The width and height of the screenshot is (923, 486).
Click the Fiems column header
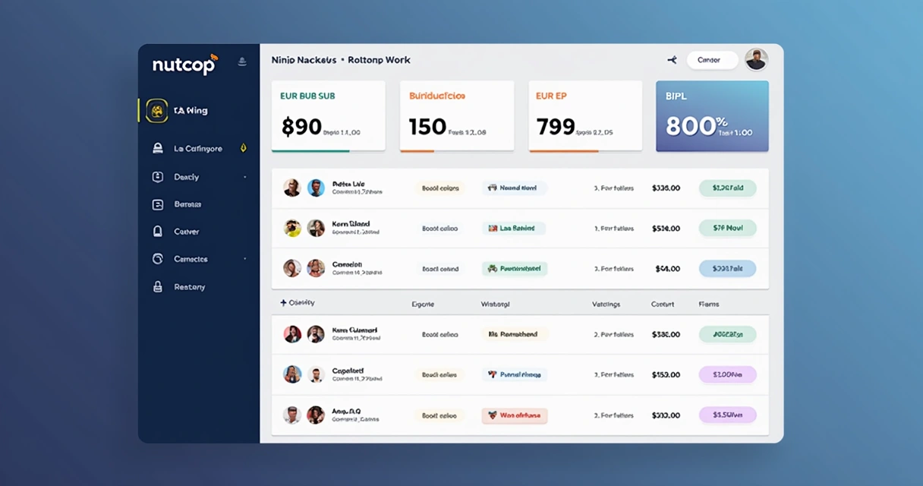709,304
